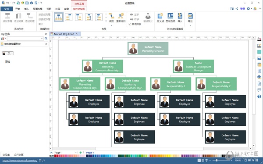Image resolution: width=263 pixels, height=164 pixels.
Task: Click the vertical scrollbar down arrow
Action: (254, 146)
